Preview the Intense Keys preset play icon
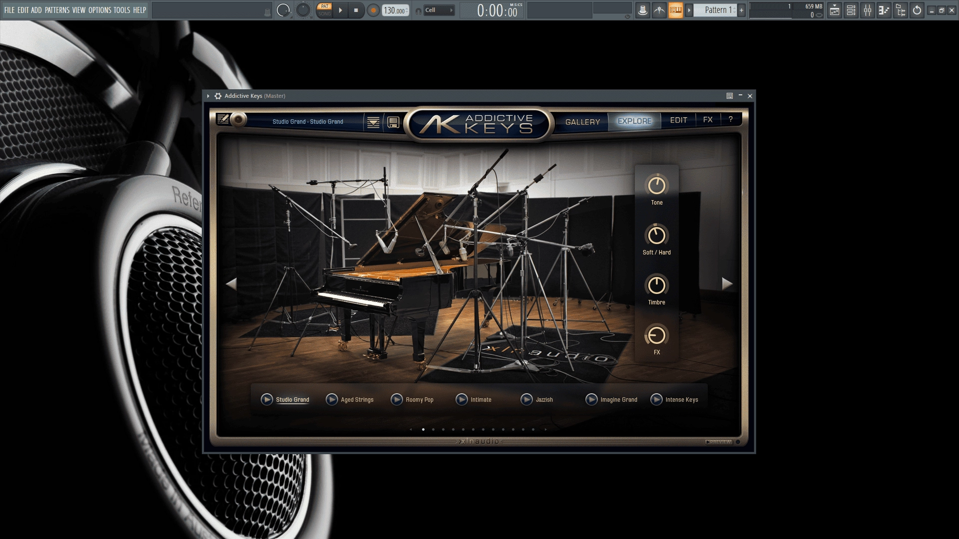 (657, 400)
